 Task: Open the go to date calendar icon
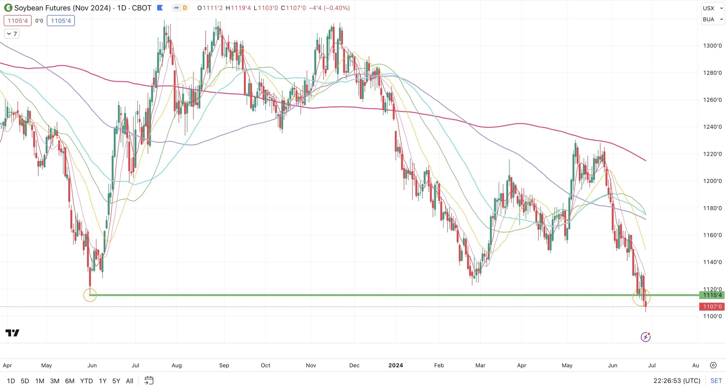click(x=149, y=380)
